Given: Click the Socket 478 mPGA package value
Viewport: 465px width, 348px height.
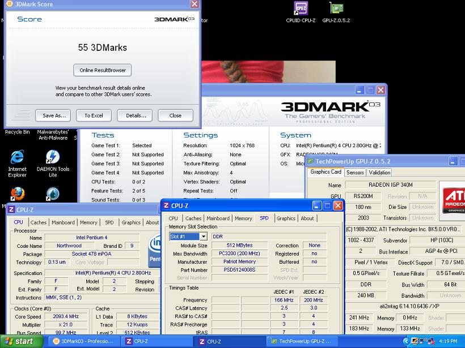Looking at the screenshot, I should click(x=92, y=254).
